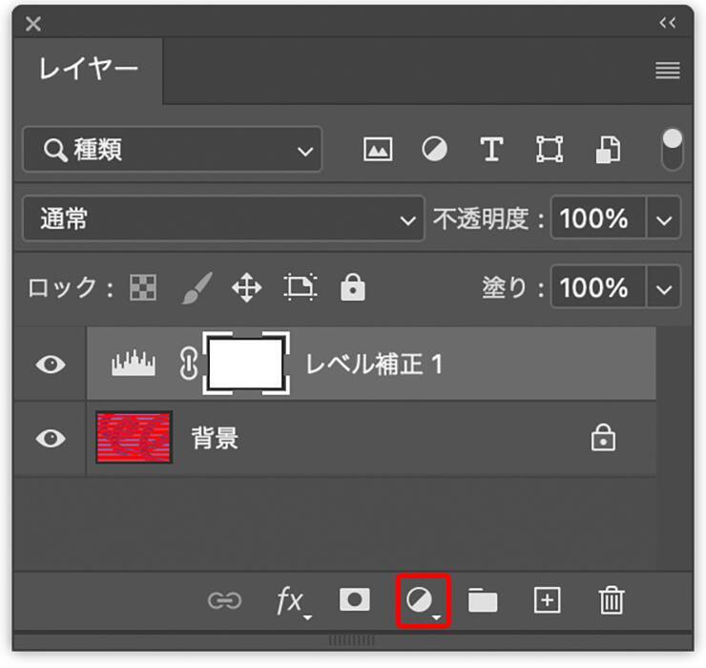Image resolution: width=706 pixels, height=668 pixels.
Task: Close the panel with X
Action: click(x=33, y=24)
